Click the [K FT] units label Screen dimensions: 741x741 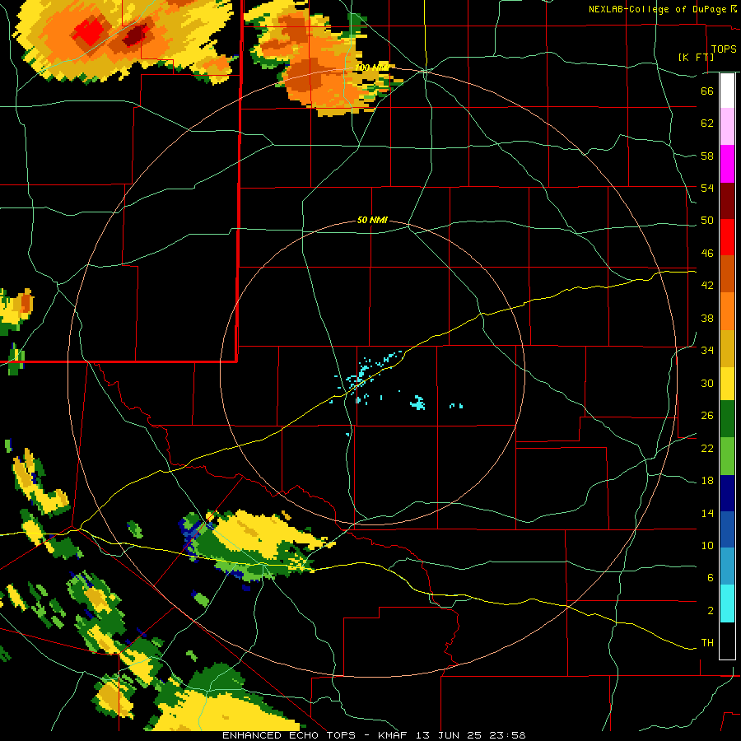[696, 57]
